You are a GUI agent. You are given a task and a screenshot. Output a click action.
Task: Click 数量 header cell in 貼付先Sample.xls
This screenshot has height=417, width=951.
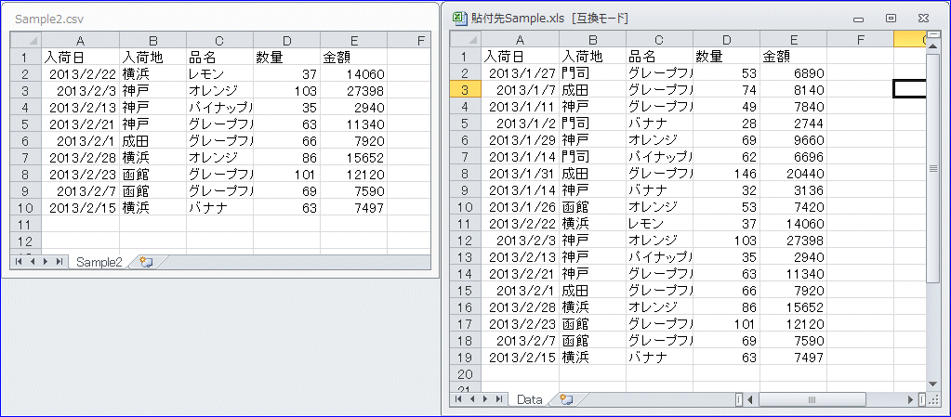coord(727,57)
